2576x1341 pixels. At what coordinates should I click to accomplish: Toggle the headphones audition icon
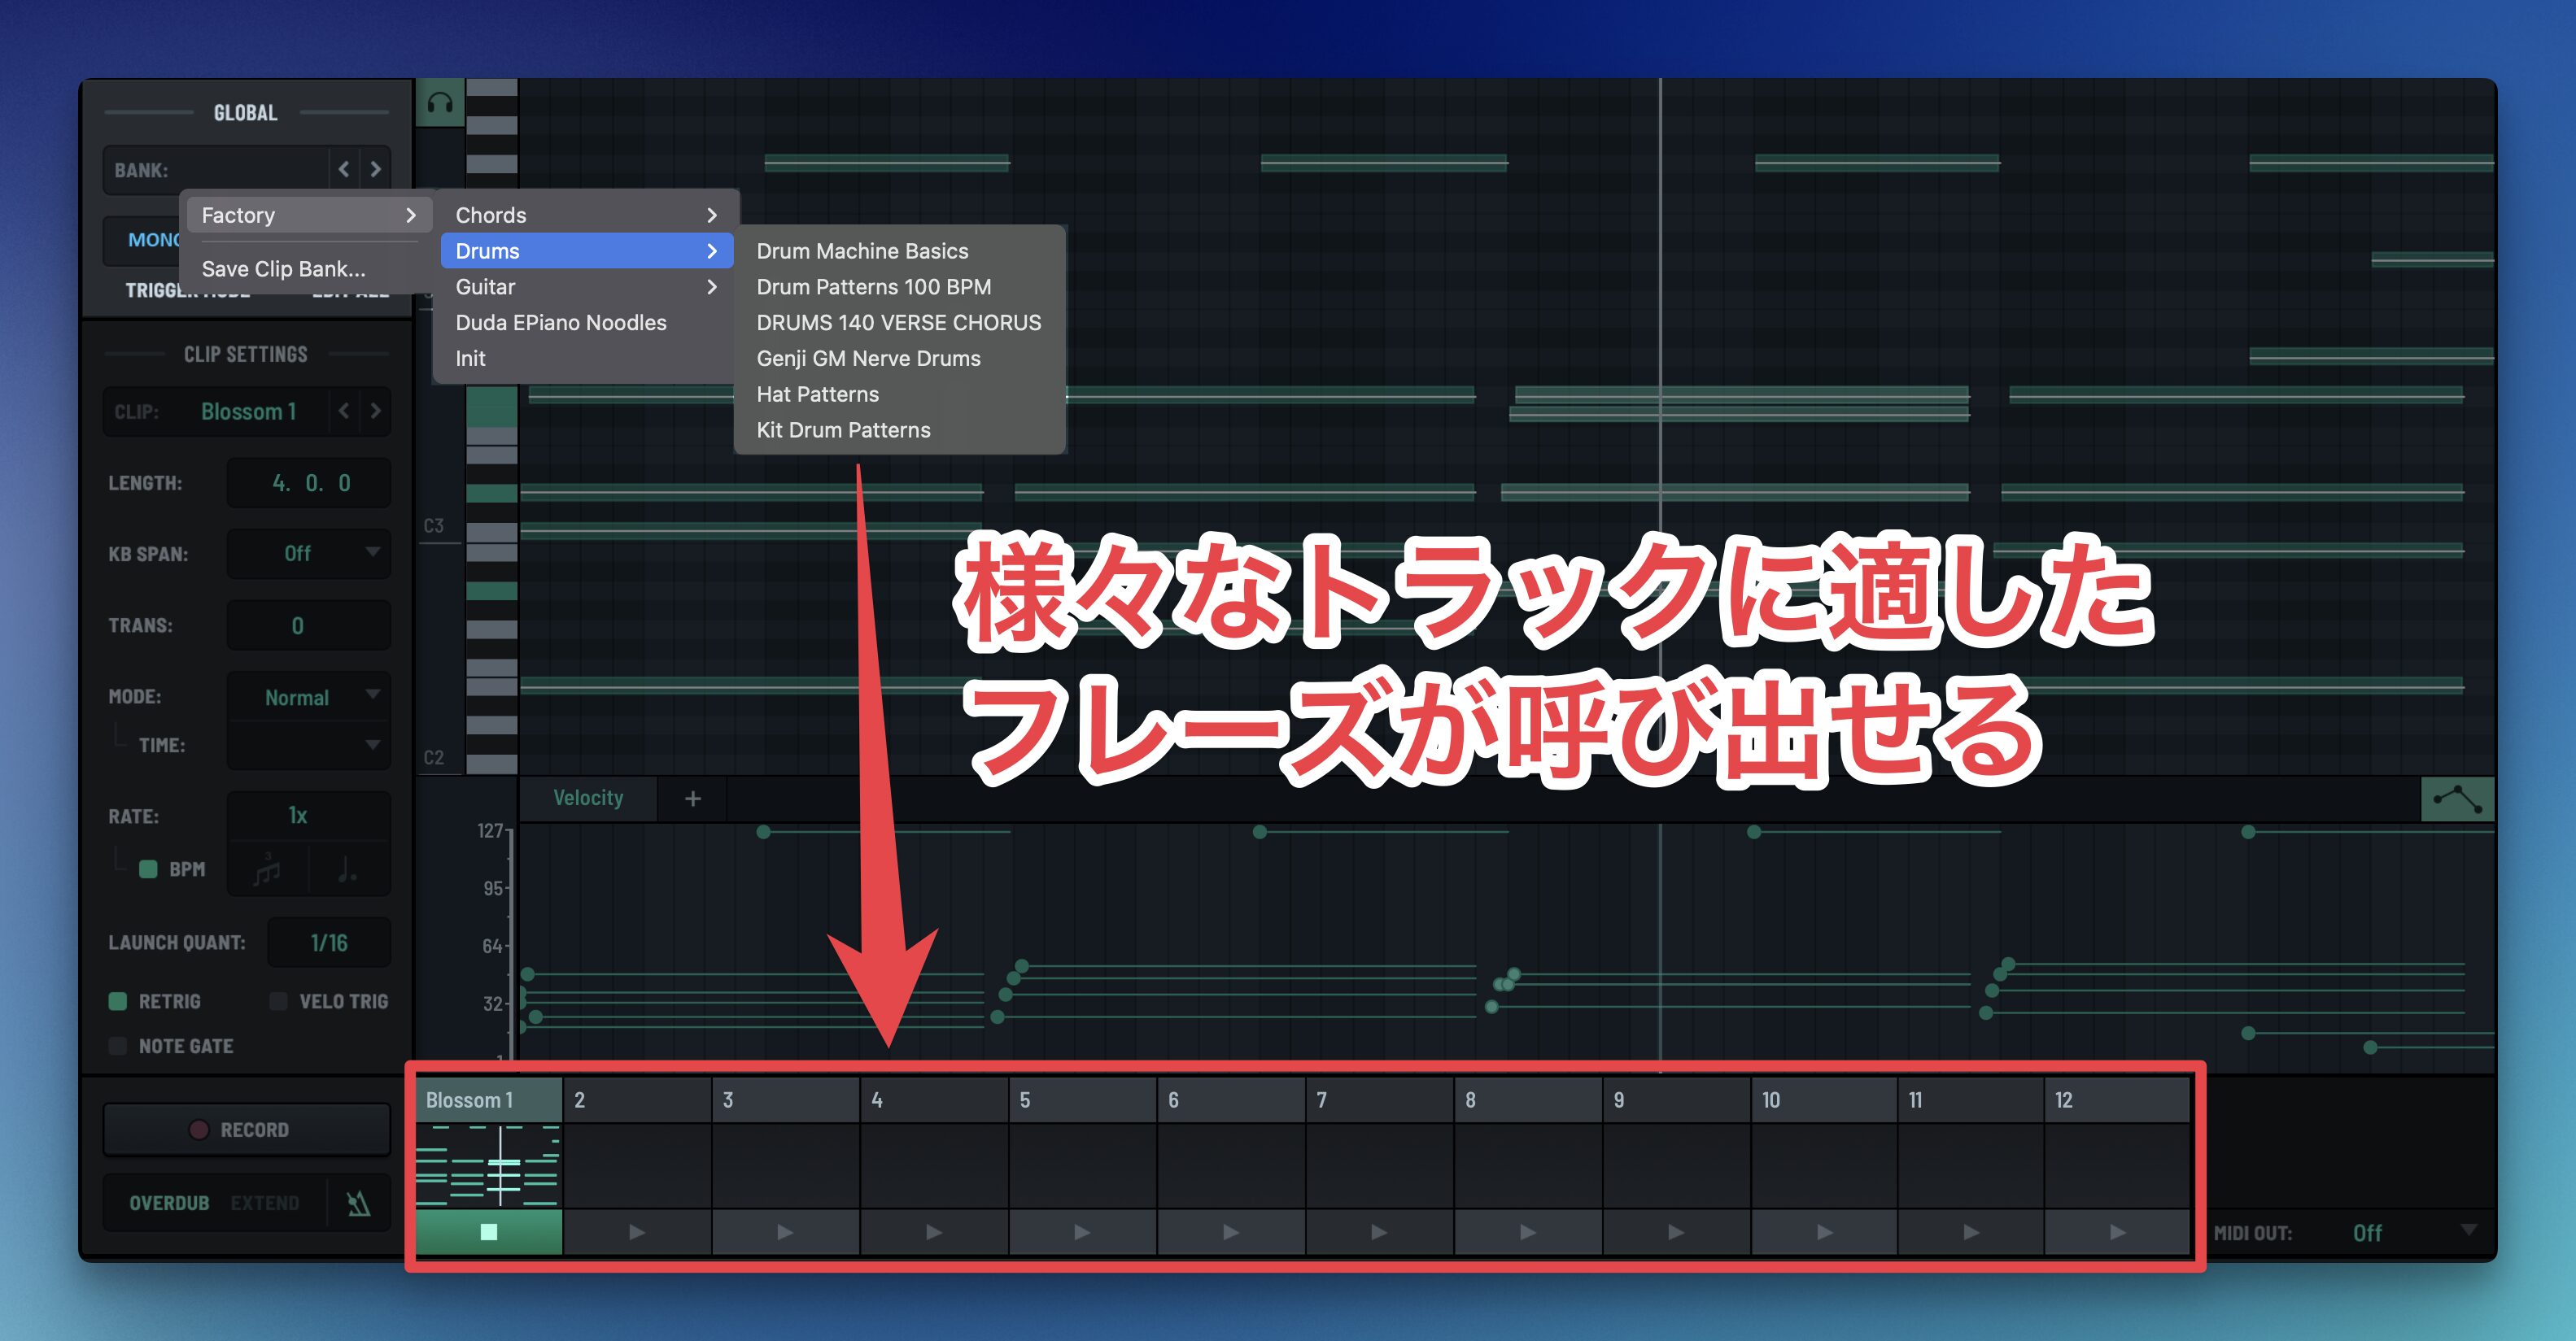coord(440,103)
